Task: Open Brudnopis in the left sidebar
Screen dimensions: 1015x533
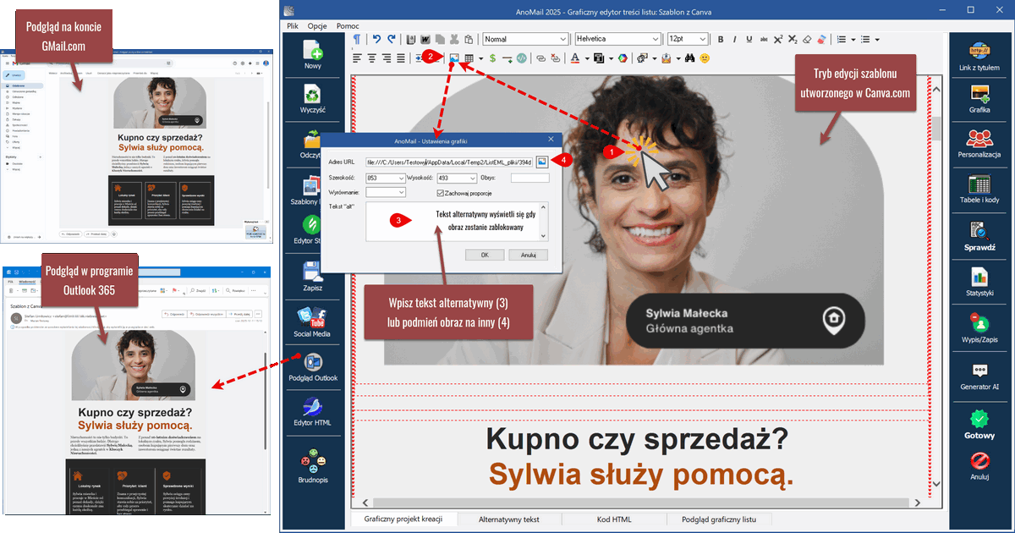Action: click(313, 466)
